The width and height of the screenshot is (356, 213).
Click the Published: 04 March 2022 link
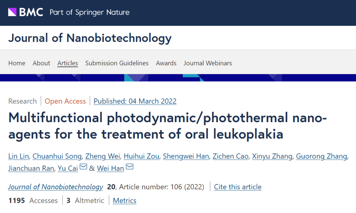[135, 101]
